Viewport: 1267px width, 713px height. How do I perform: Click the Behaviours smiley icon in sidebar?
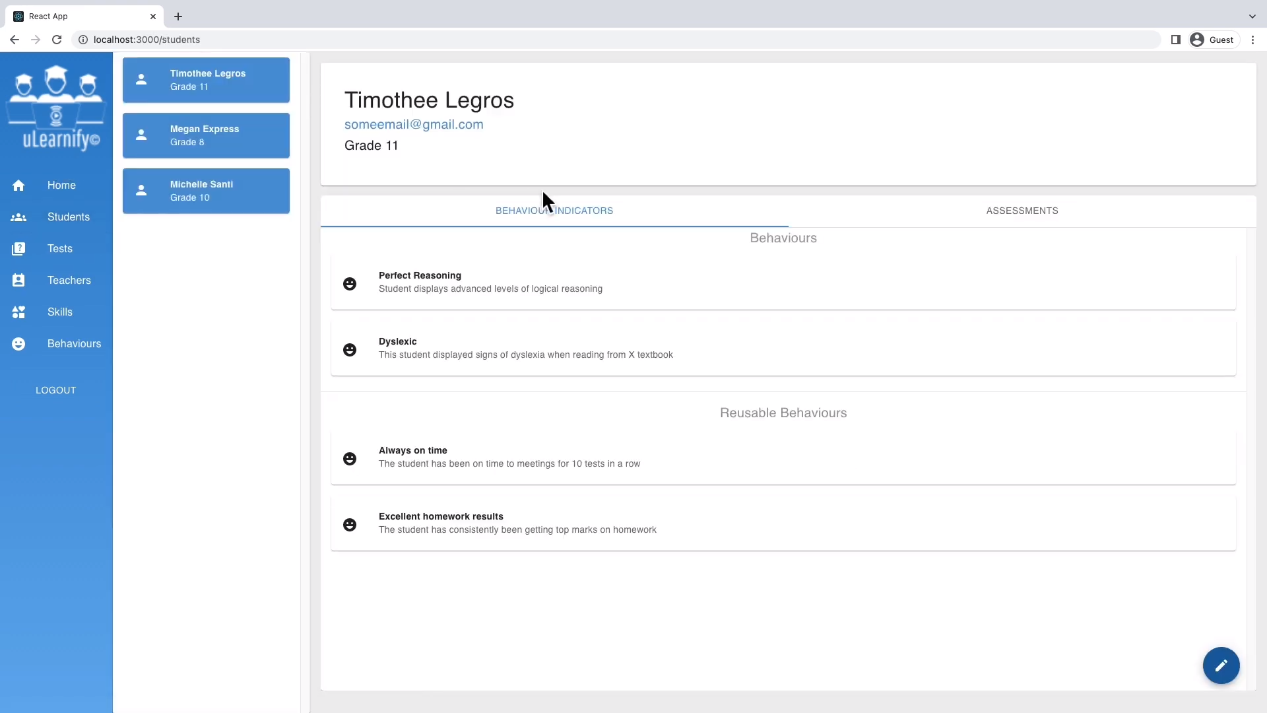pos(18,344)
